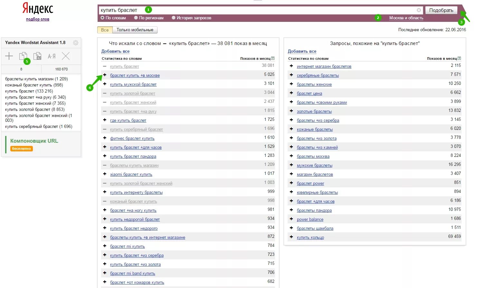Add "браслет цена" with plus

291,93
